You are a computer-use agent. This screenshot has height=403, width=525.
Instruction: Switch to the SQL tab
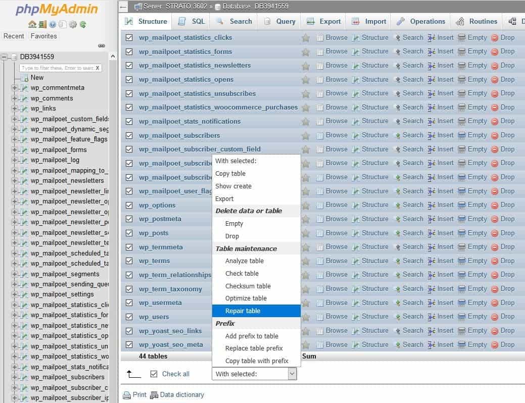191,21
